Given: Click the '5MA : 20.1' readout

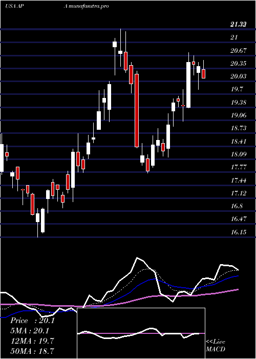Looking at the screenshot, I should [30, 331].
